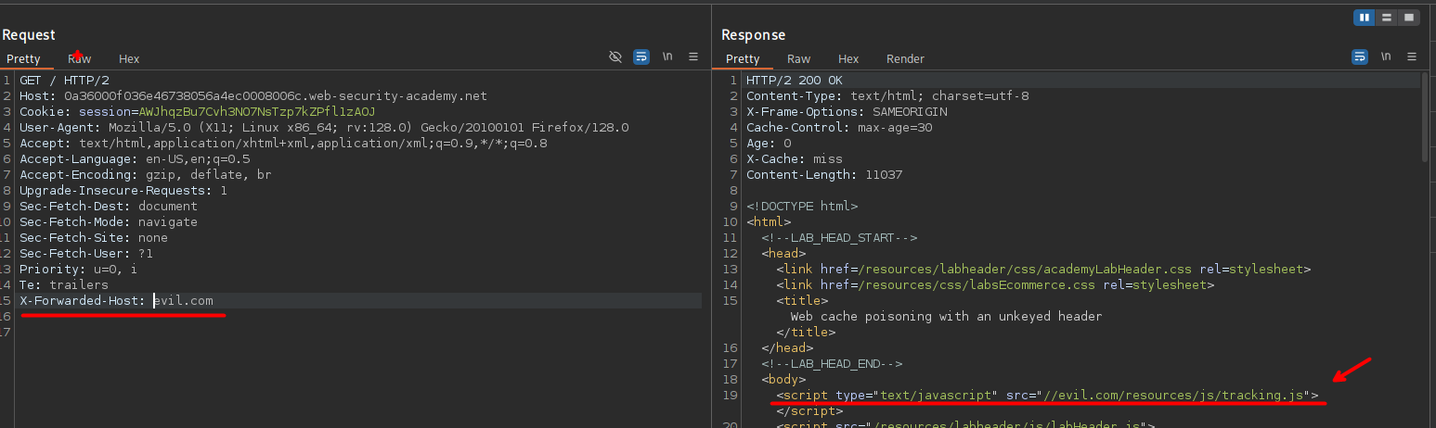Click the 'Sec-Fetch-Mode: navigate' line
The image size is (1436, 428).
coord(109,222)
